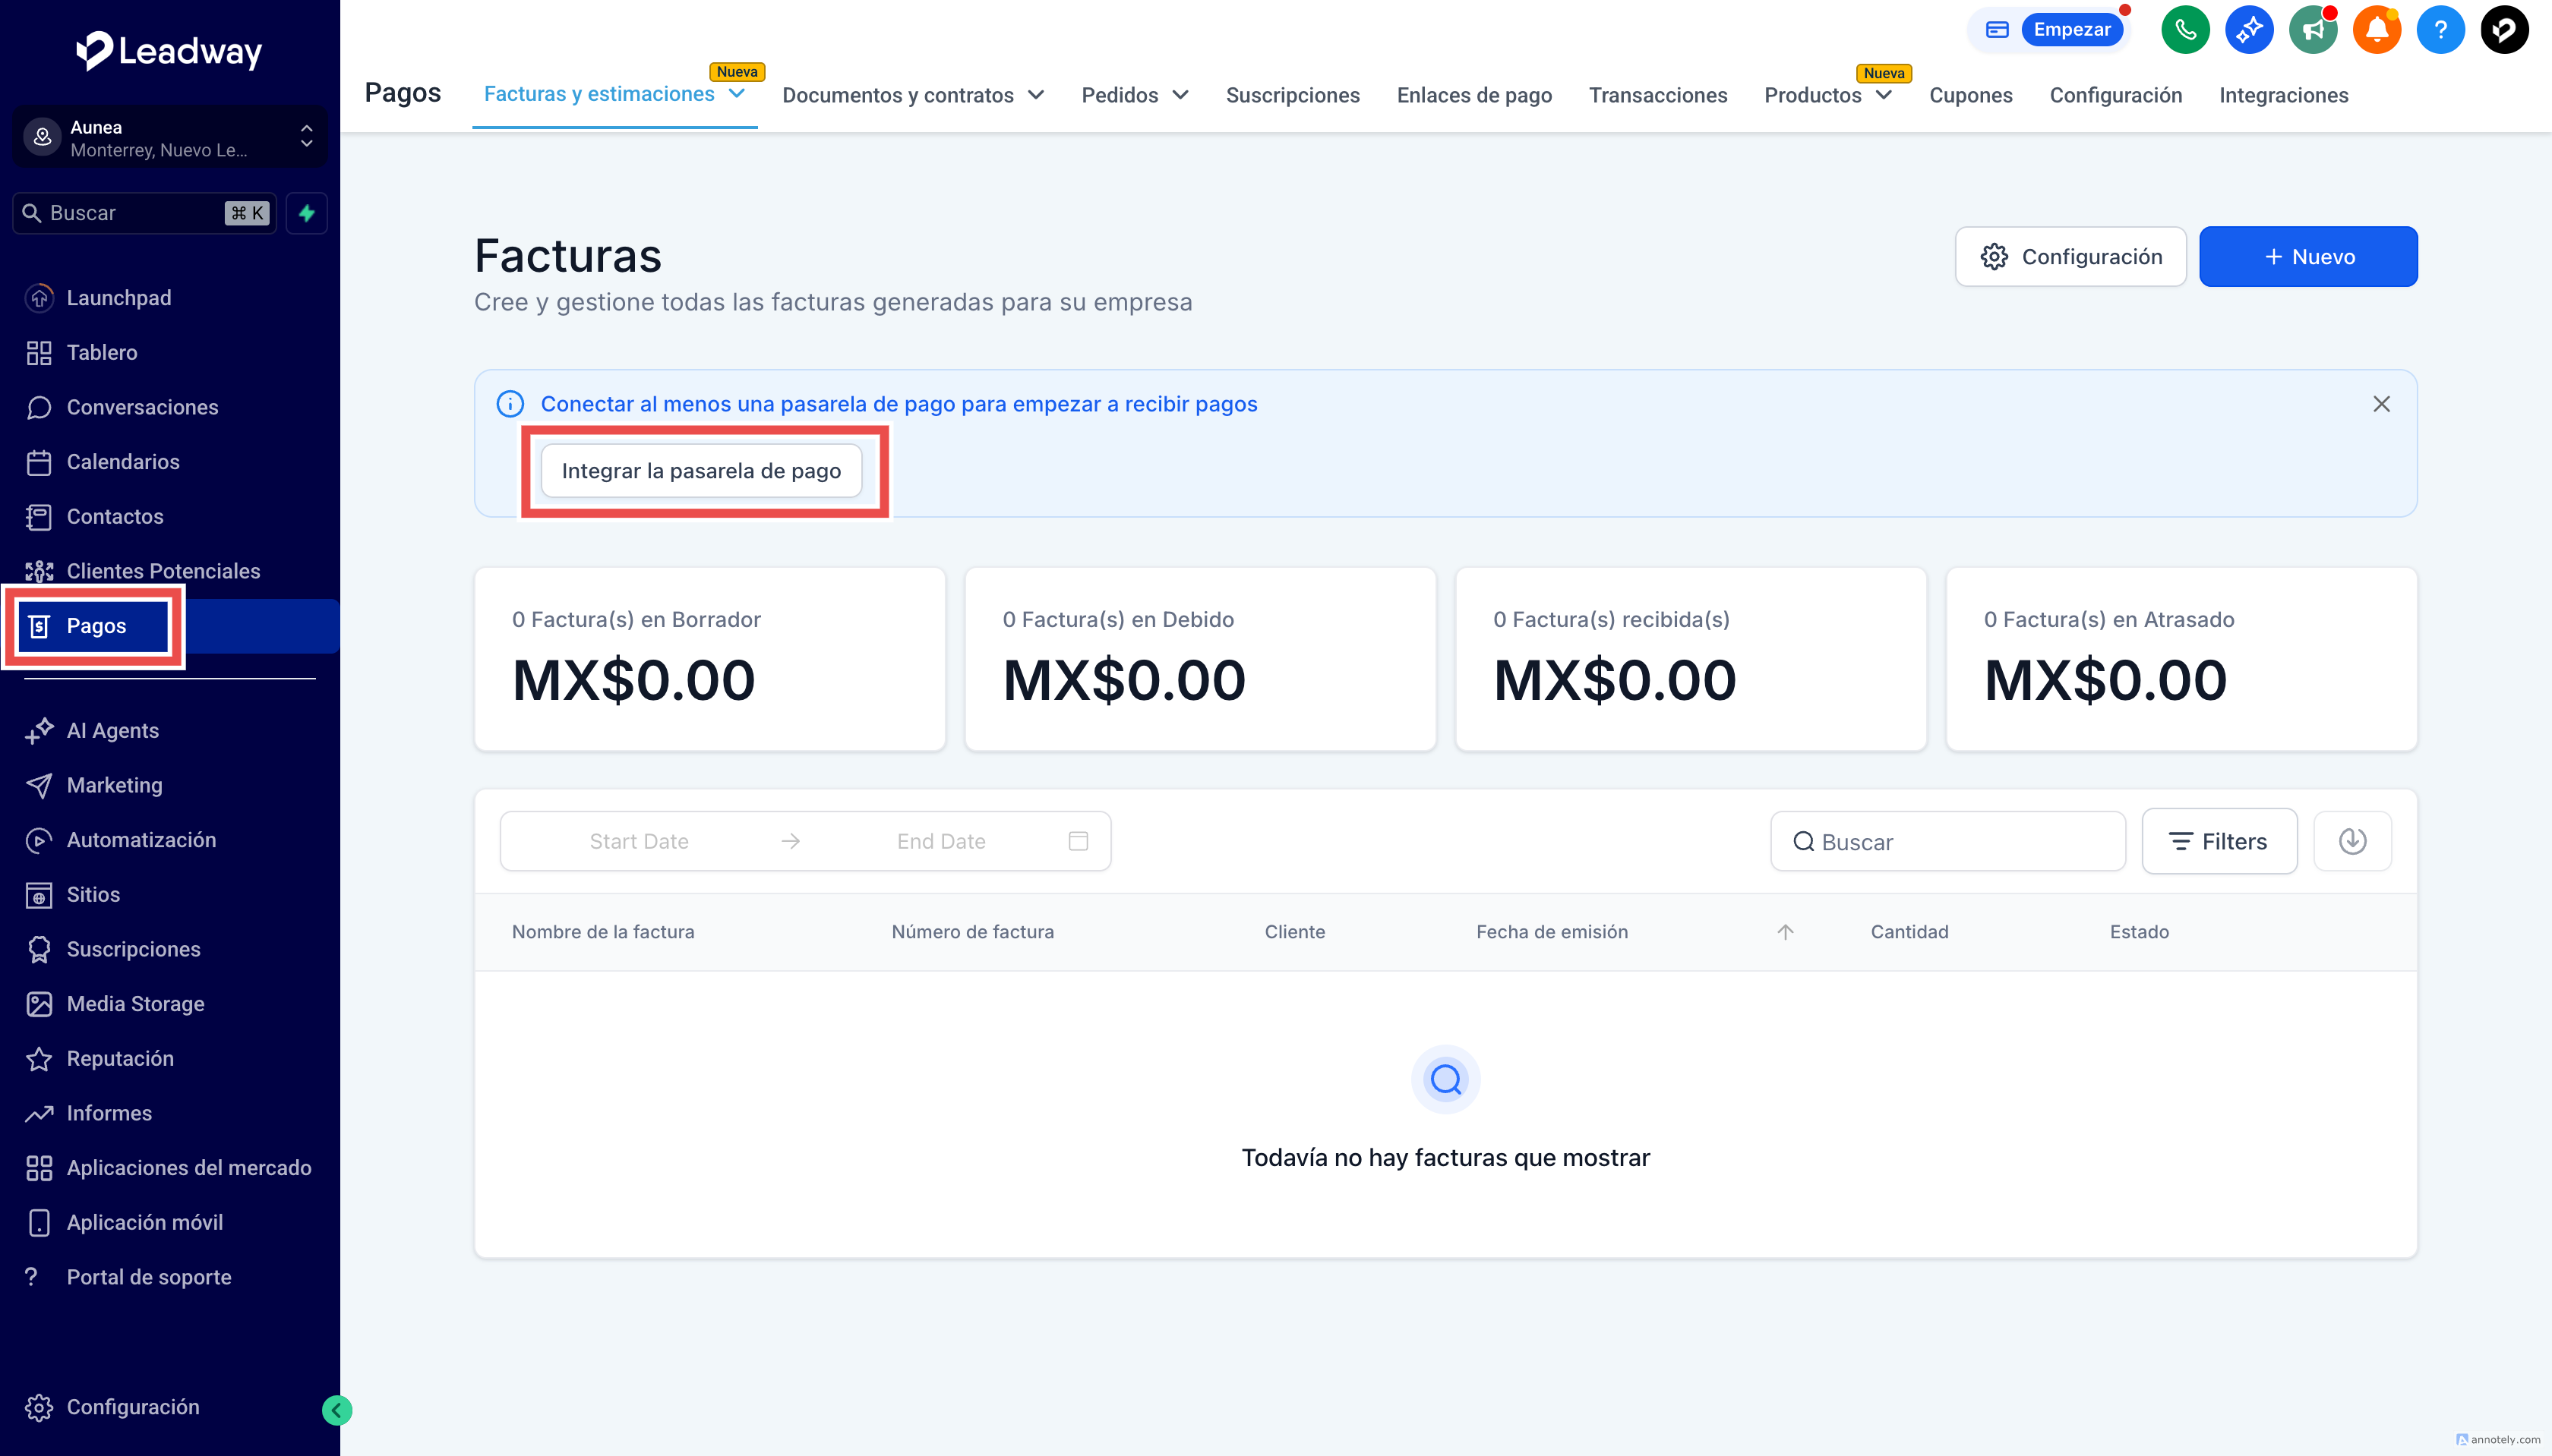Image resolution: width=2552 pixels, height=1456 pixels.
Task: Download invoices with the export icon
Action: [2352, 841]
